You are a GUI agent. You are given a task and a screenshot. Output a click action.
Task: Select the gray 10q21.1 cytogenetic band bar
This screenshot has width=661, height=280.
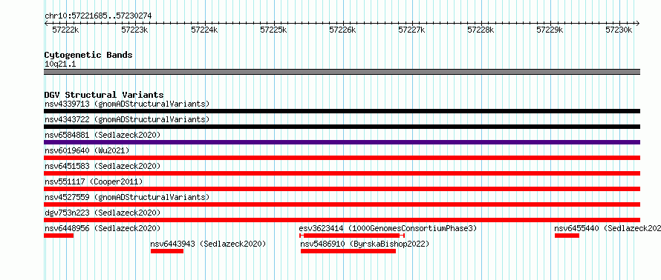342,72
